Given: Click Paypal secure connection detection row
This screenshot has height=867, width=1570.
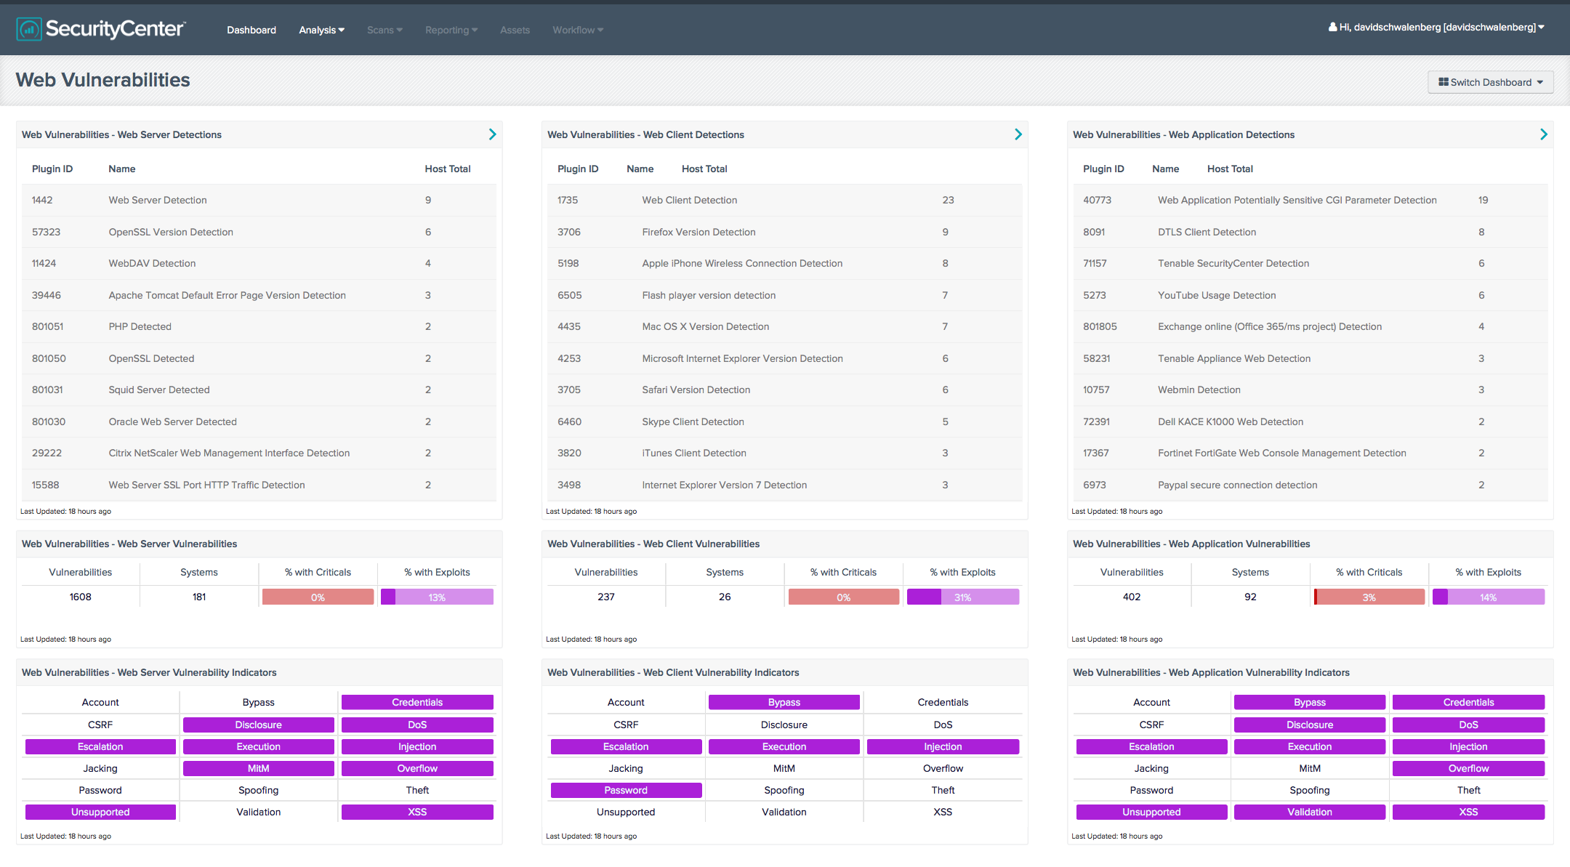Looking at the screenshot, I should tap(1311, 485).
